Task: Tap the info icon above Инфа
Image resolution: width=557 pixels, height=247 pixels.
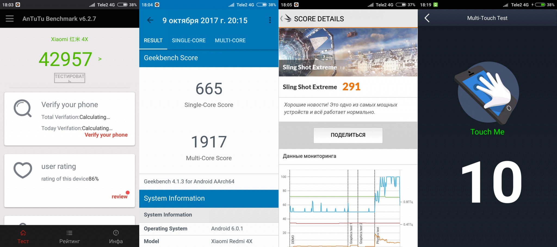Action: pos(116,233)
